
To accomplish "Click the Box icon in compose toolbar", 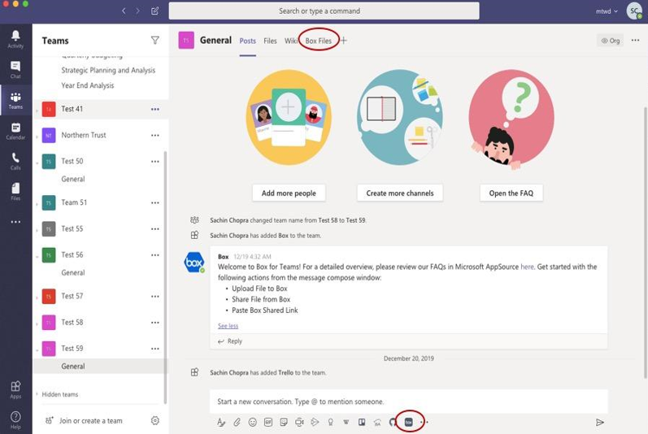I will point(409,422).
